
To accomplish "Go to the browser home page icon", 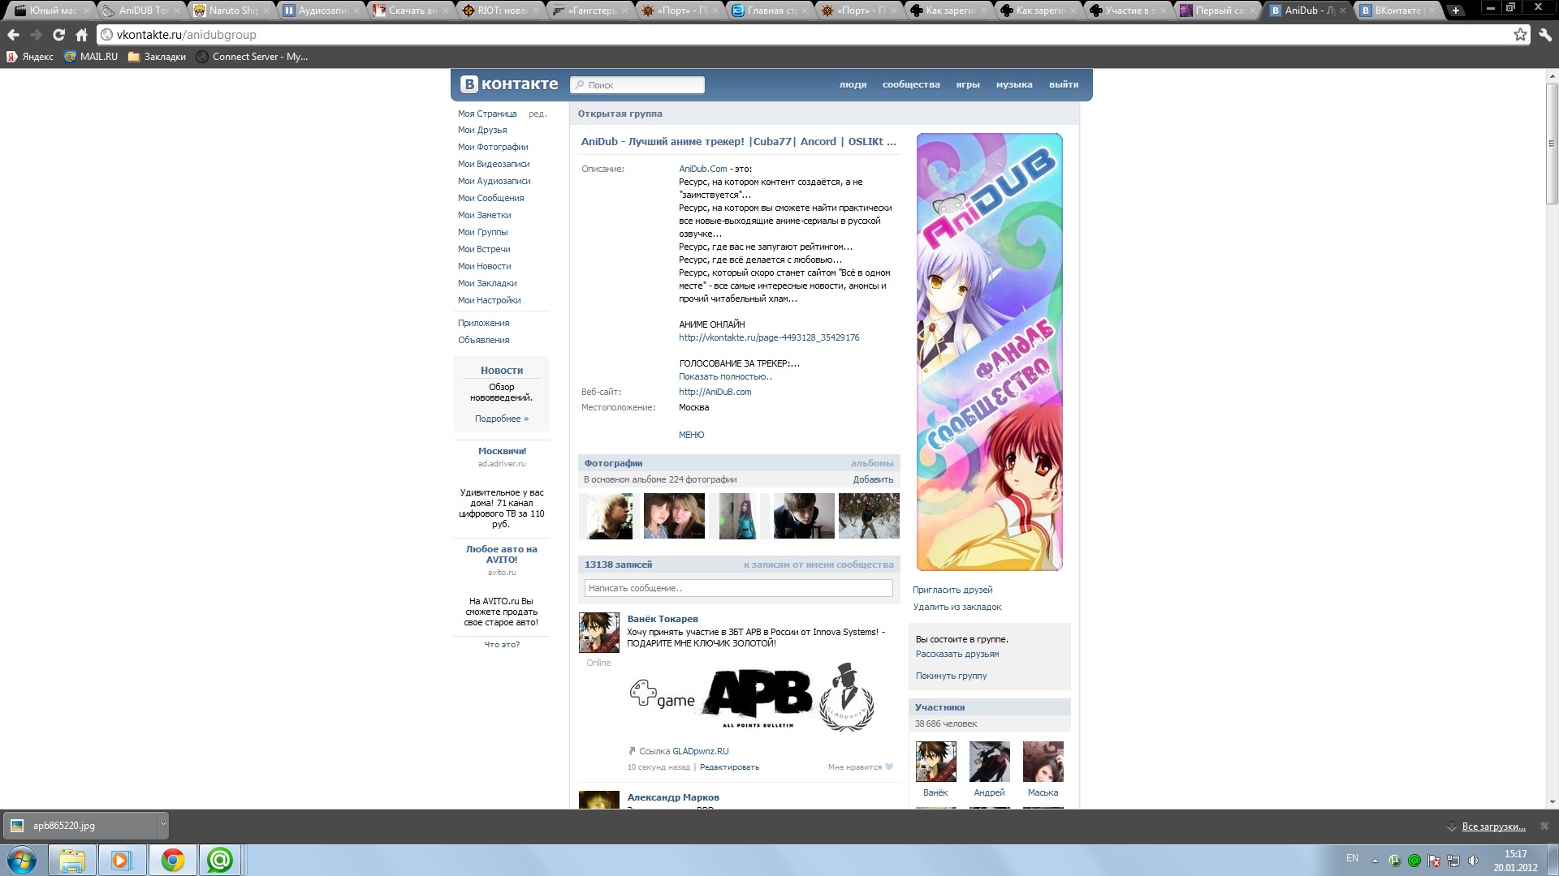I will click(81, 35).
